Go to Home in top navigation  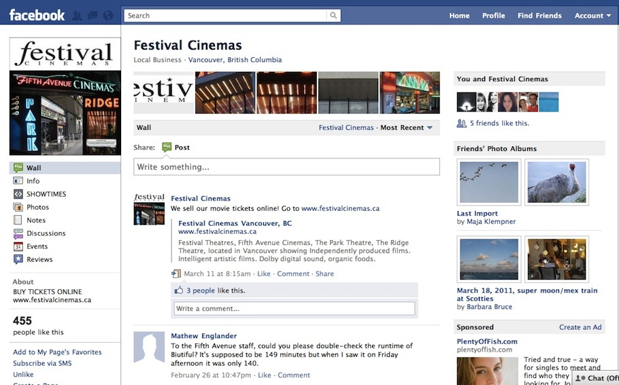[x=459, y=16]
